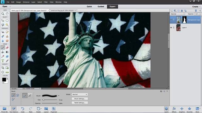Screen dimensions: 202x113
Task: Hide the Background copy layer
Action: click(x=171, y=20)
